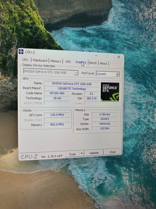This screenshot has height=209, width=156.
Task: Click the Tools button
Action: [72, 154]
